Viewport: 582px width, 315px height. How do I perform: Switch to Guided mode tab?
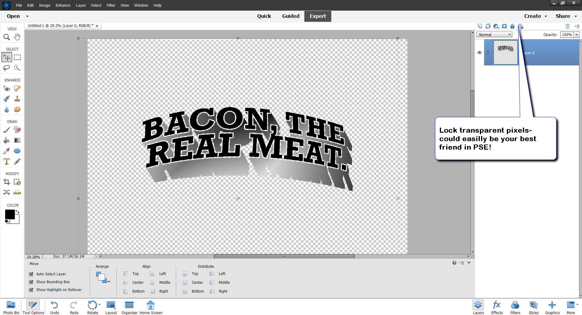(290, 16)
